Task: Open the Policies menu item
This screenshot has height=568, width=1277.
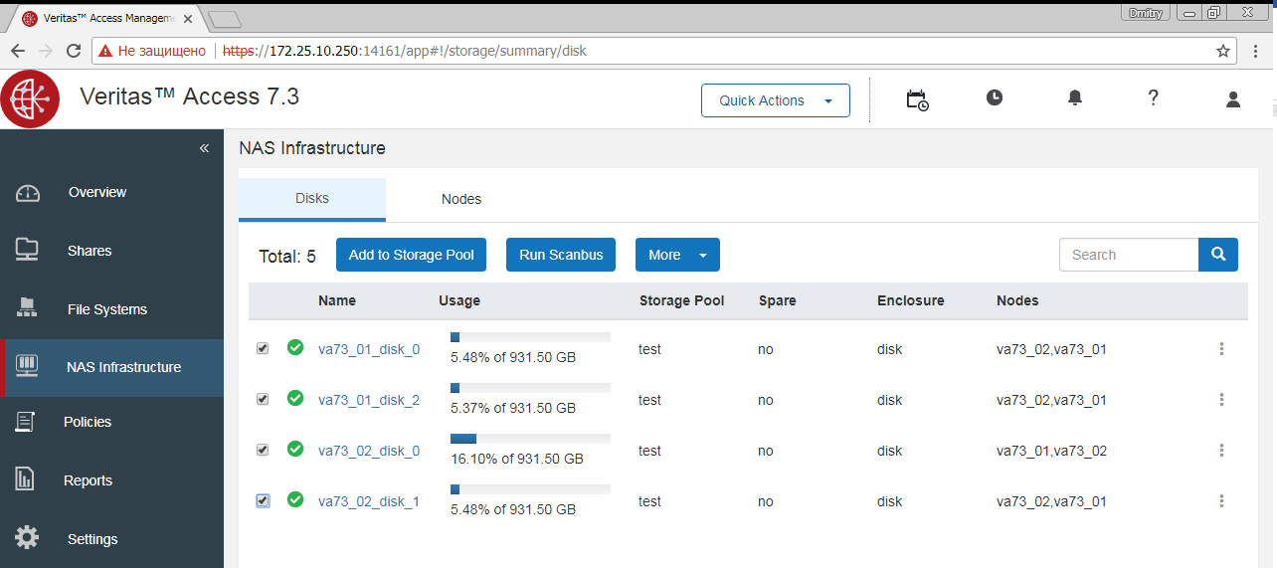Action: point(88,422)
